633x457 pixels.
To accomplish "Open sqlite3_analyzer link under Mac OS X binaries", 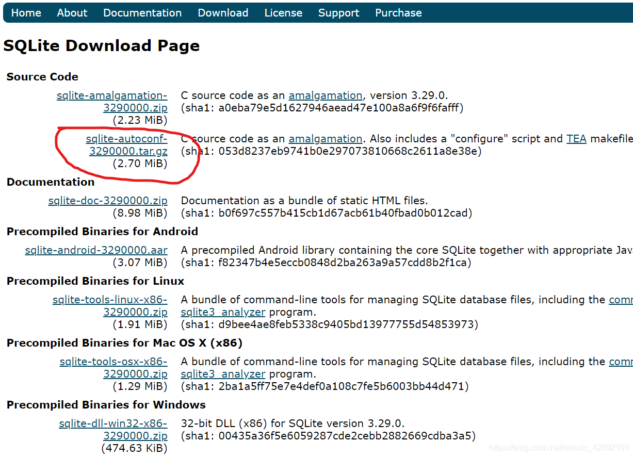I will (223, 374).
